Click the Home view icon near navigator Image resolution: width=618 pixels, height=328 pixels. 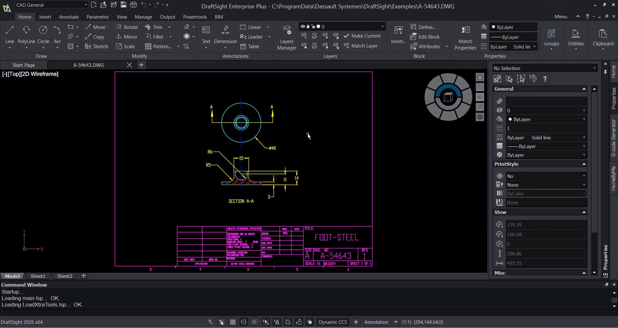pyautogui.click(x=480, y=77)
